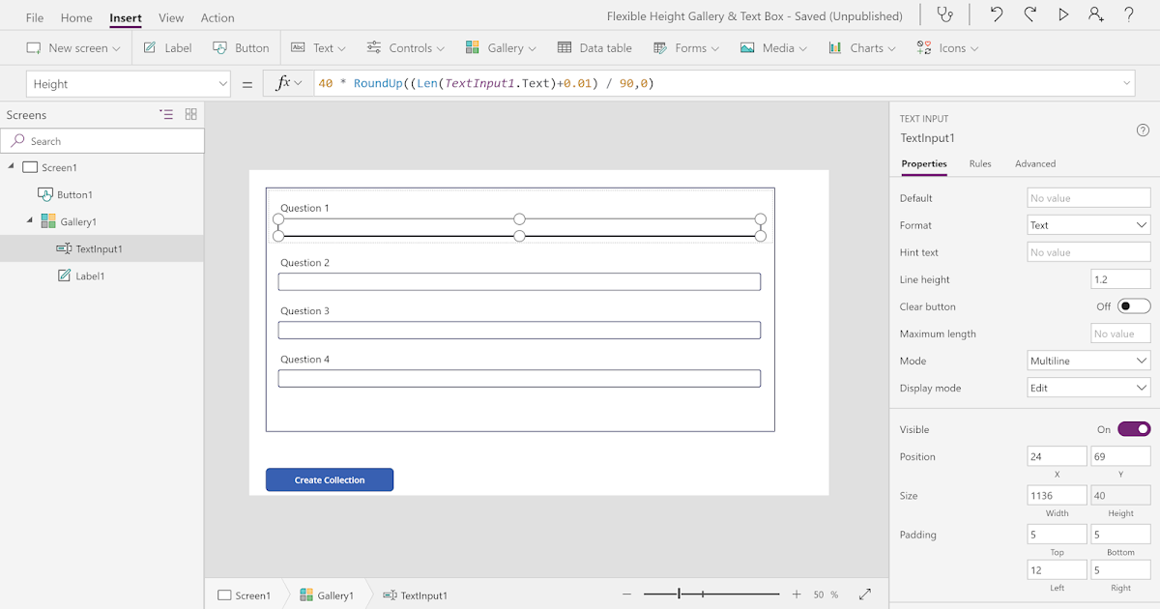Open the App checker icon
1160x609 pixels.
(x=945, y=14)
